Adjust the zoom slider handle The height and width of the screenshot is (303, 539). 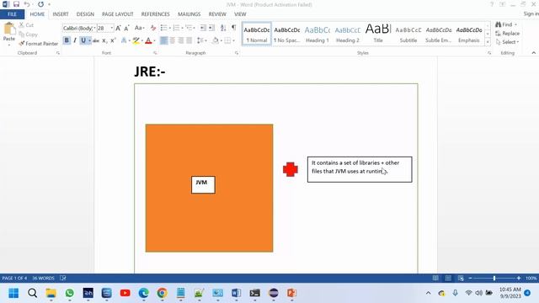coord(494,278)
